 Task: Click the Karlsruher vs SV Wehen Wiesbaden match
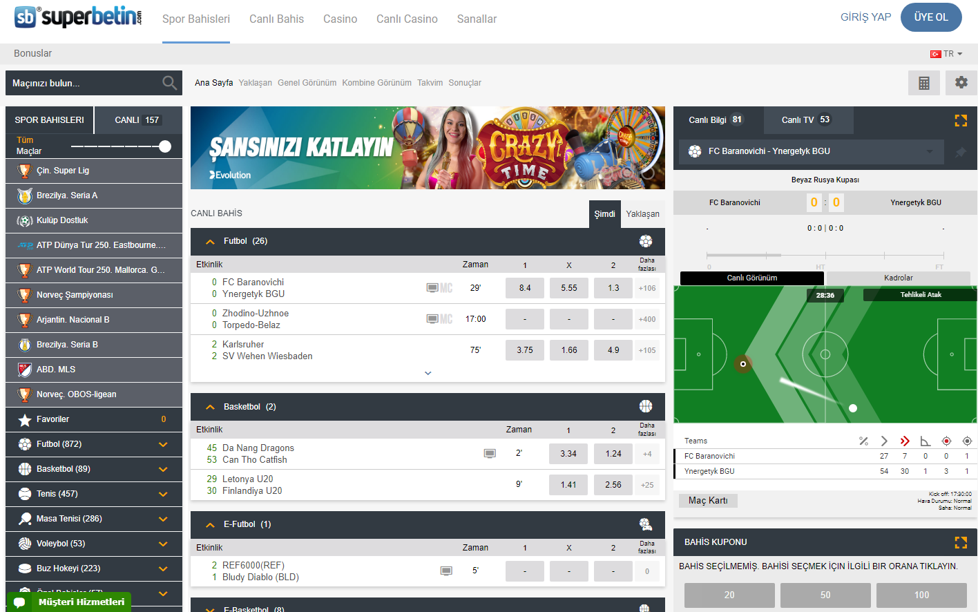pos(267,350)
